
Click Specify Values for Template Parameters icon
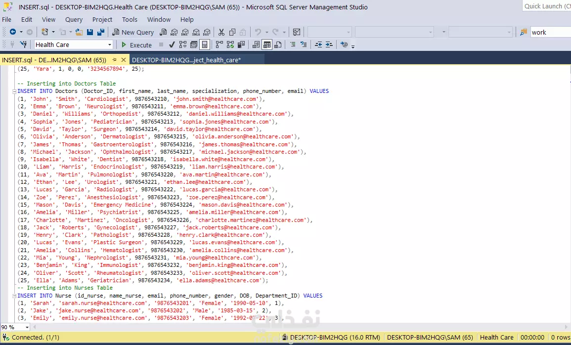(344, 44)
